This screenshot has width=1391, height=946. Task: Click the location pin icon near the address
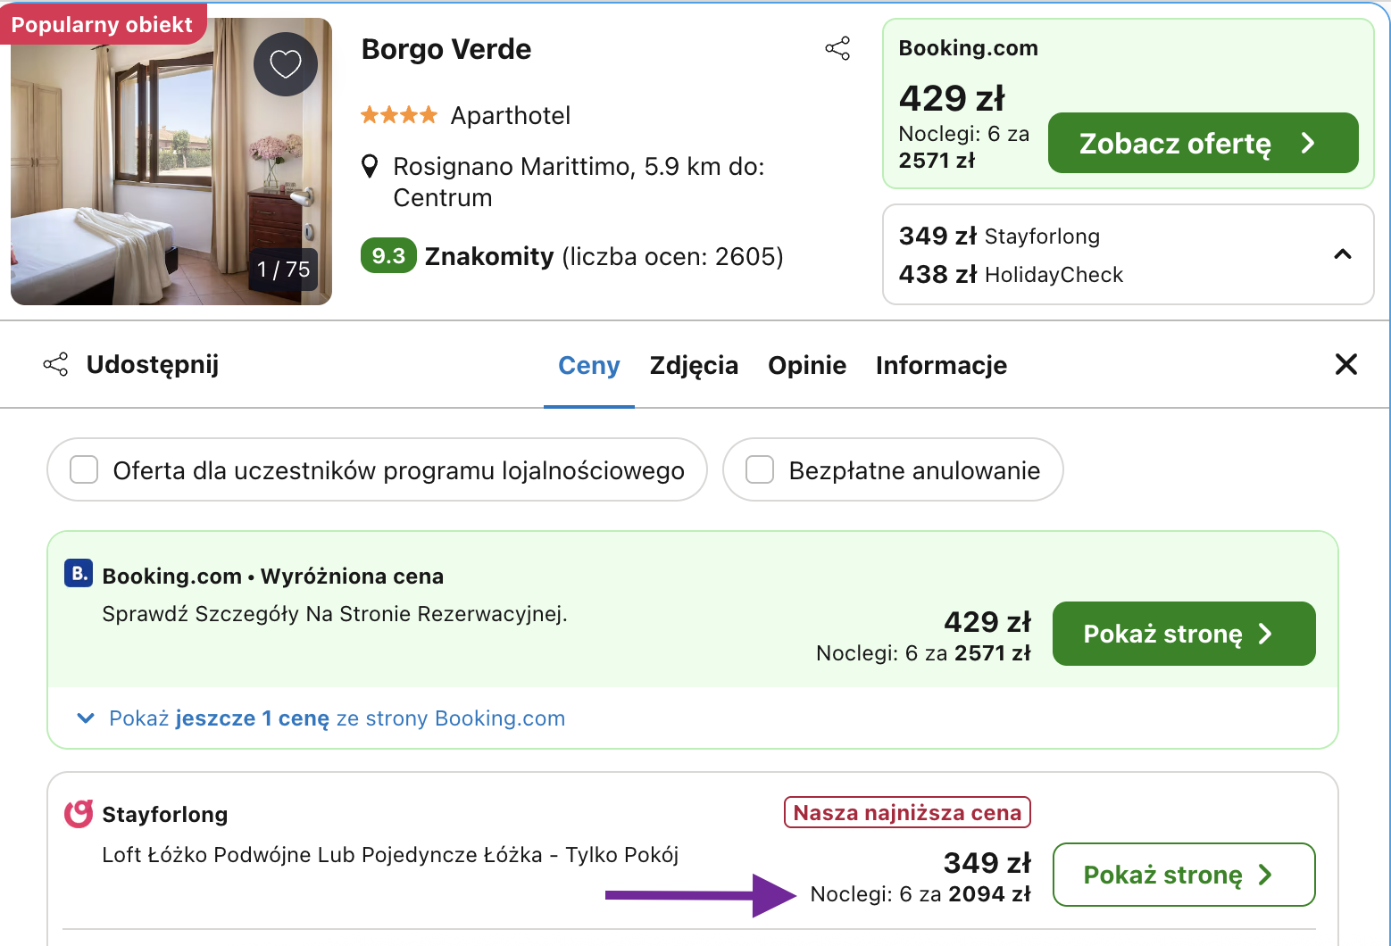(x=371, y=165)
